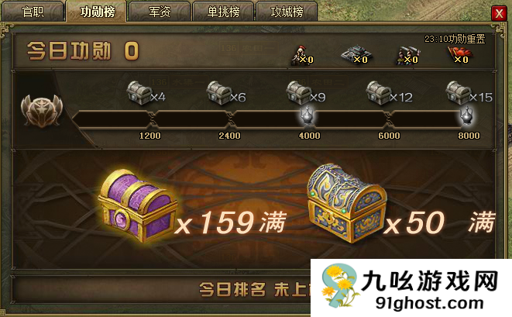Screen dimensions: 512x317
Task: Click the soldier kill counter icon
Action: click(301, 56)
